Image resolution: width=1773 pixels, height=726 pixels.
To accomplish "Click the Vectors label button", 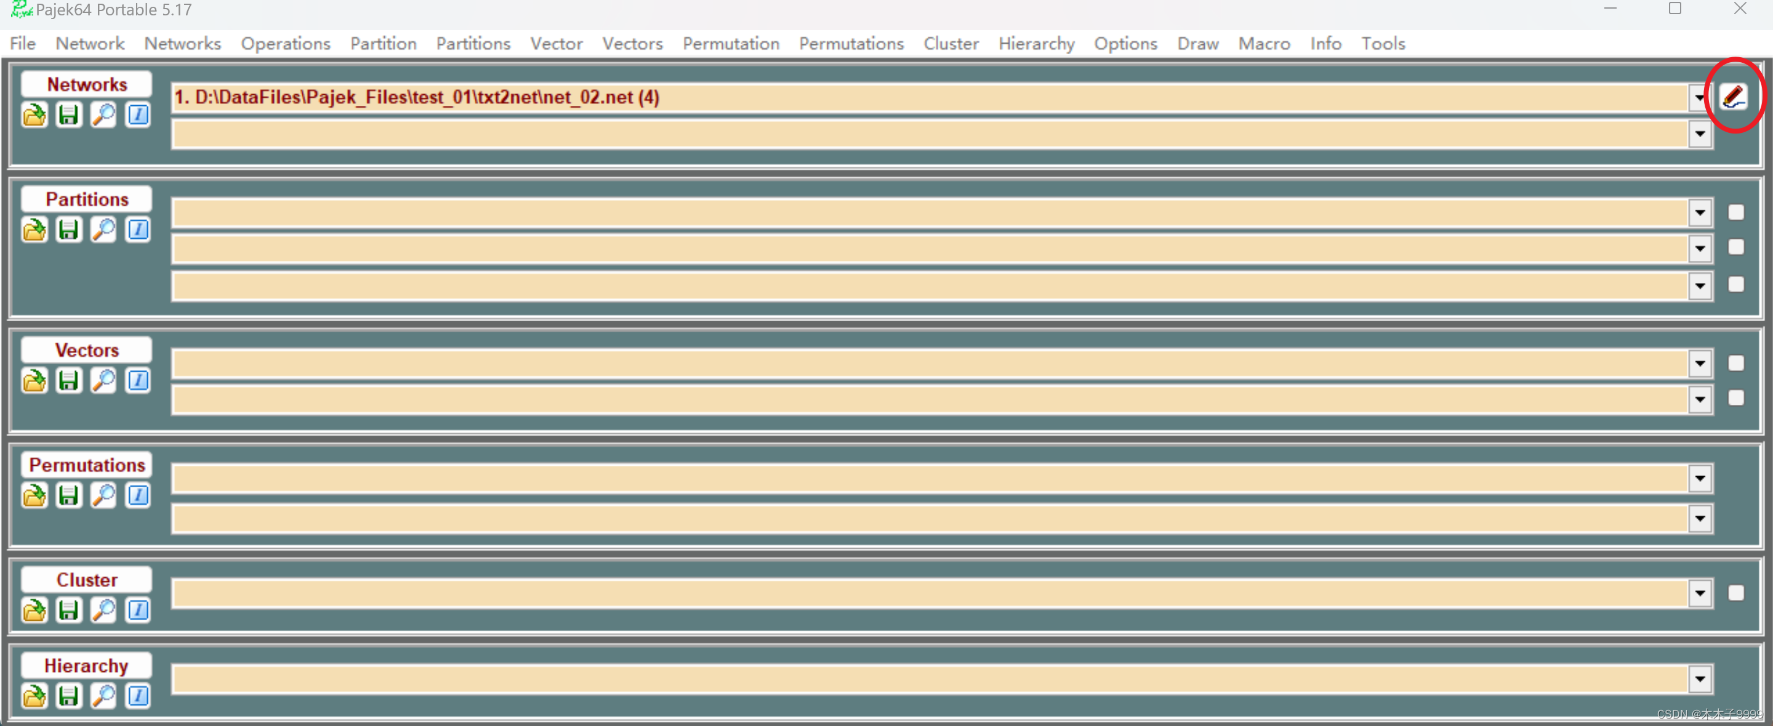I will pos(87,350).
